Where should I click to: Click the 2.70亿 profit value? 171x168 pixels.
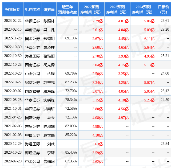(x=97, y=56)
